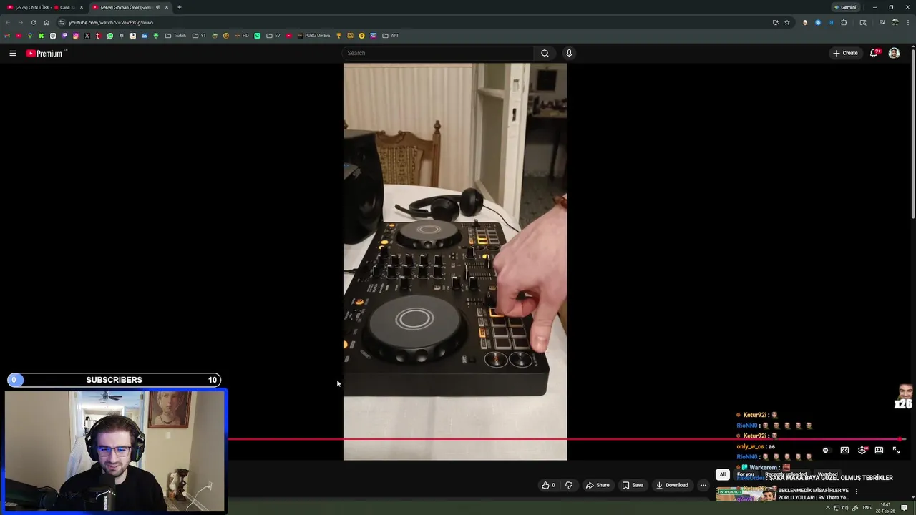Reload the page in Chrome

coord(33,22)
